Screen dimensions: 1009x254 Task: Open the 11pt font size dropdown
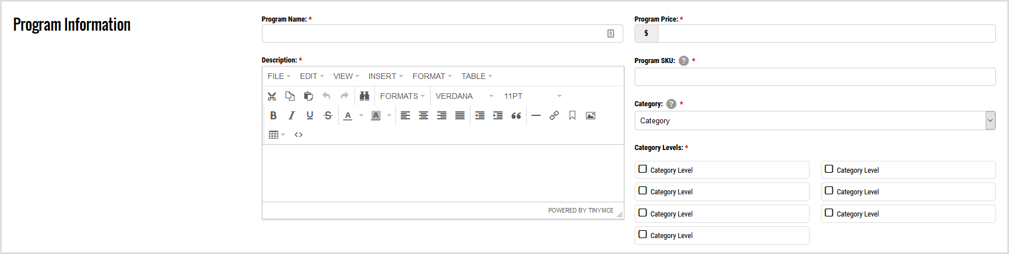(x=532, y=96)
